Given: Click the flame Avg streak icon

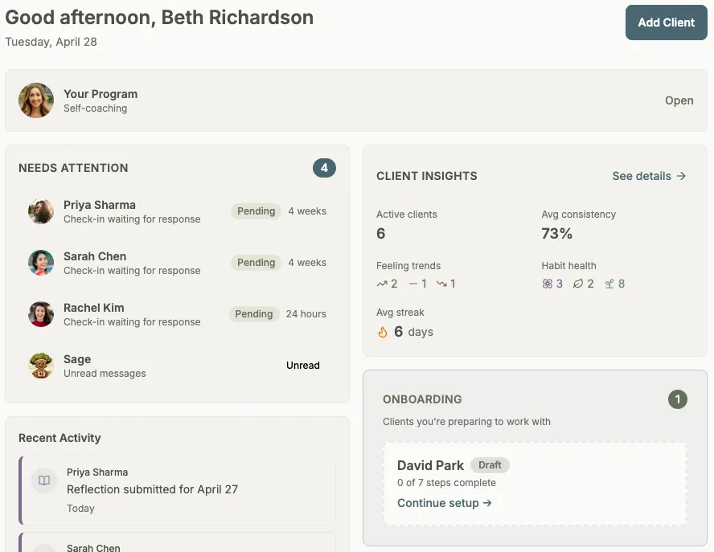Looking at the screenshot, I should [x=383, y=332].
